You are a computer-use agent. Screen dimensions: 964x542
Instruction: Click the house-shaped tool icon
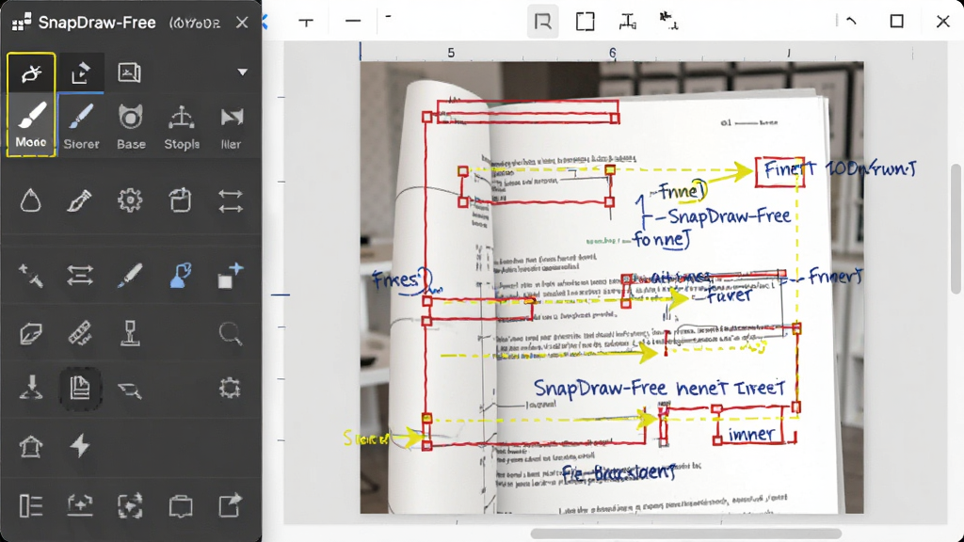pyautogui.click(x=31, y=446)
